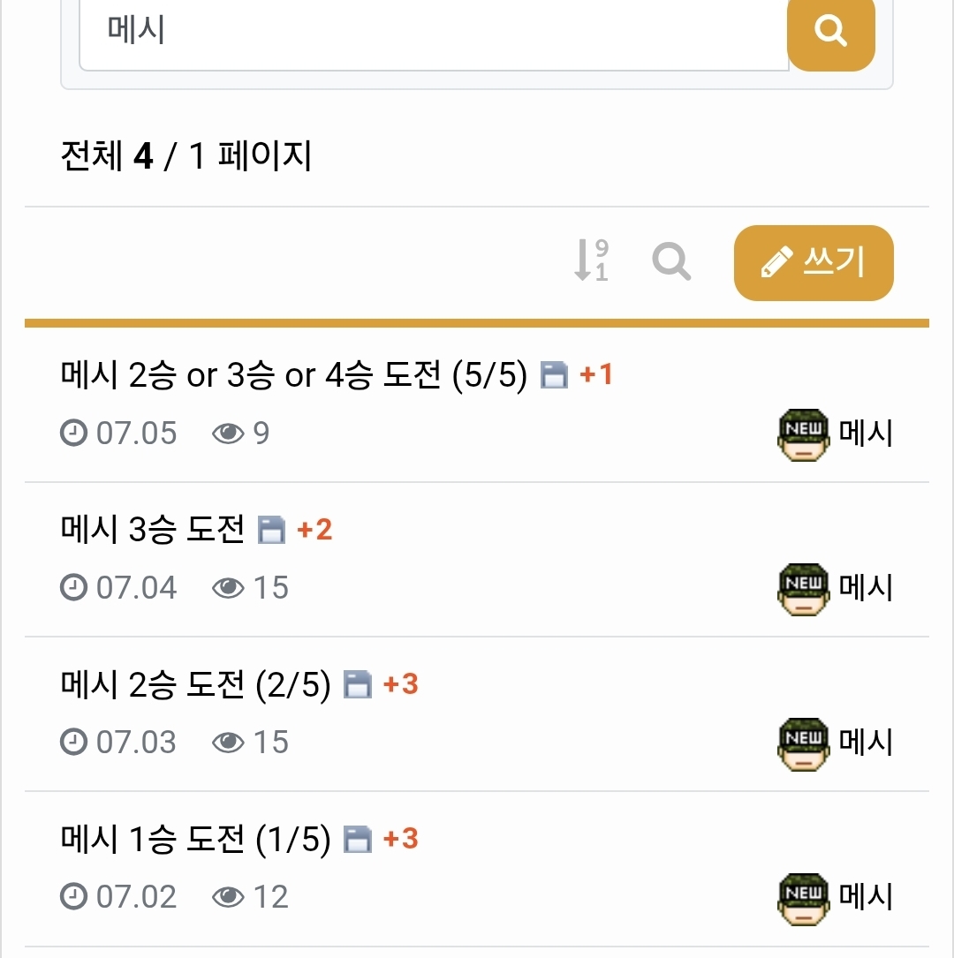Open the 메시 3승 도전 post
This screenshot has width=954, height=958.
[152, 530]
